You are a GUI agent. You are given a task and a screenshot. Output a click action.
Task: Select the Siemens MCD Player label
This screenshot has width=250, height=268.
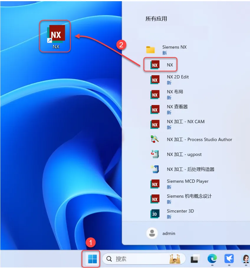click(x=188, y=181)
